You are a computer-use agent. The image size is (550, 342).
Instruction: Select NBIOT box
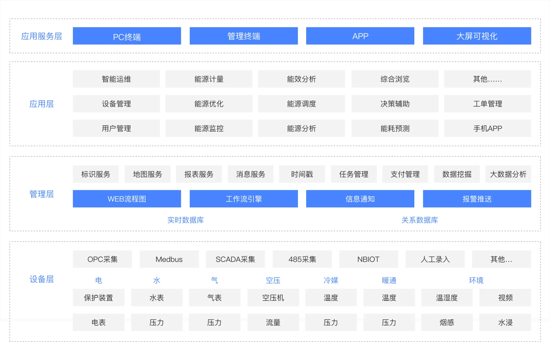[x=369, y=259]
